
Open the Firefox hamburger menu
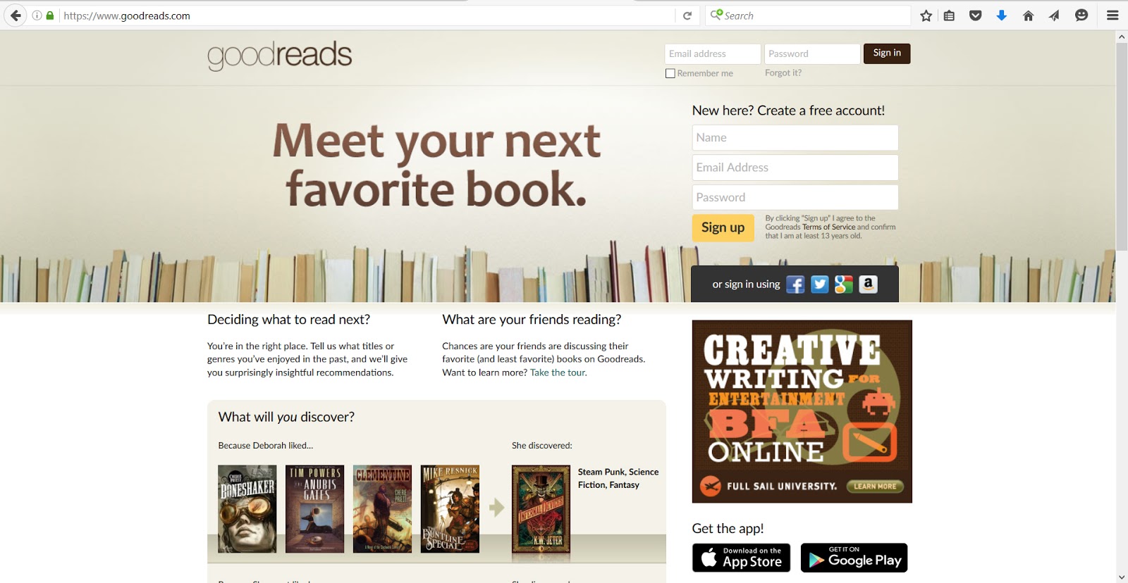tap(1112, 15)
